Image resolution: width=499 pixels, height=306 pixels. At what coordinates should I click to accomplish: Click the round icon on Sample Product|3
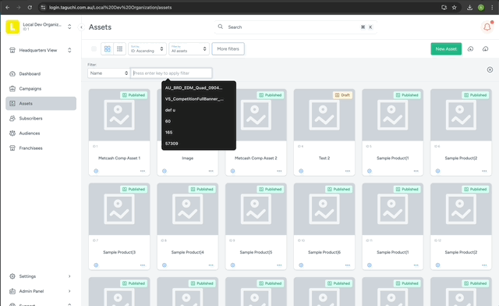click(x=96, y=265)
